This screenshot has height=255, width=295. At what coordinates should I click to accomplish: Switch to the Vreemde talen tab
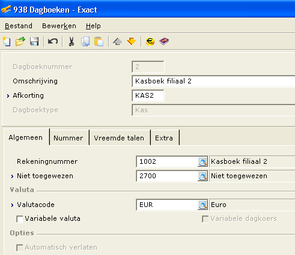point(119,138)
